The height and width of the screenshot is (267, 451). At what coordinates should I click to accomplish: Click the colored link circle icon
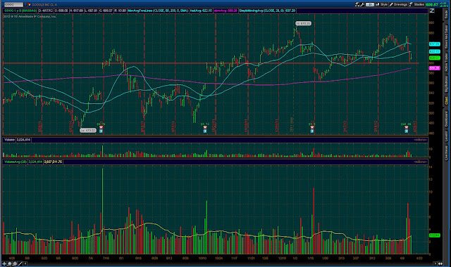pyautogui.click(x=29, y=5)
